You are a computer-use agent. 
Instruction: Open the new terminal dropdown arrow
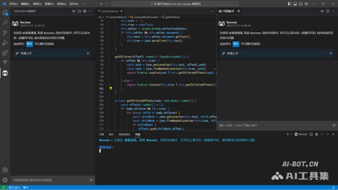pyautogui.click(x=292, y=134)
